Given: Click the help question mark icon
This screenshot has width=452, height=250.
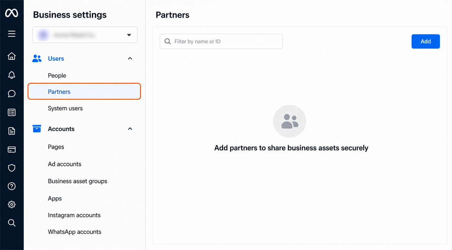Looking at the screenshot, I should 11,186.
